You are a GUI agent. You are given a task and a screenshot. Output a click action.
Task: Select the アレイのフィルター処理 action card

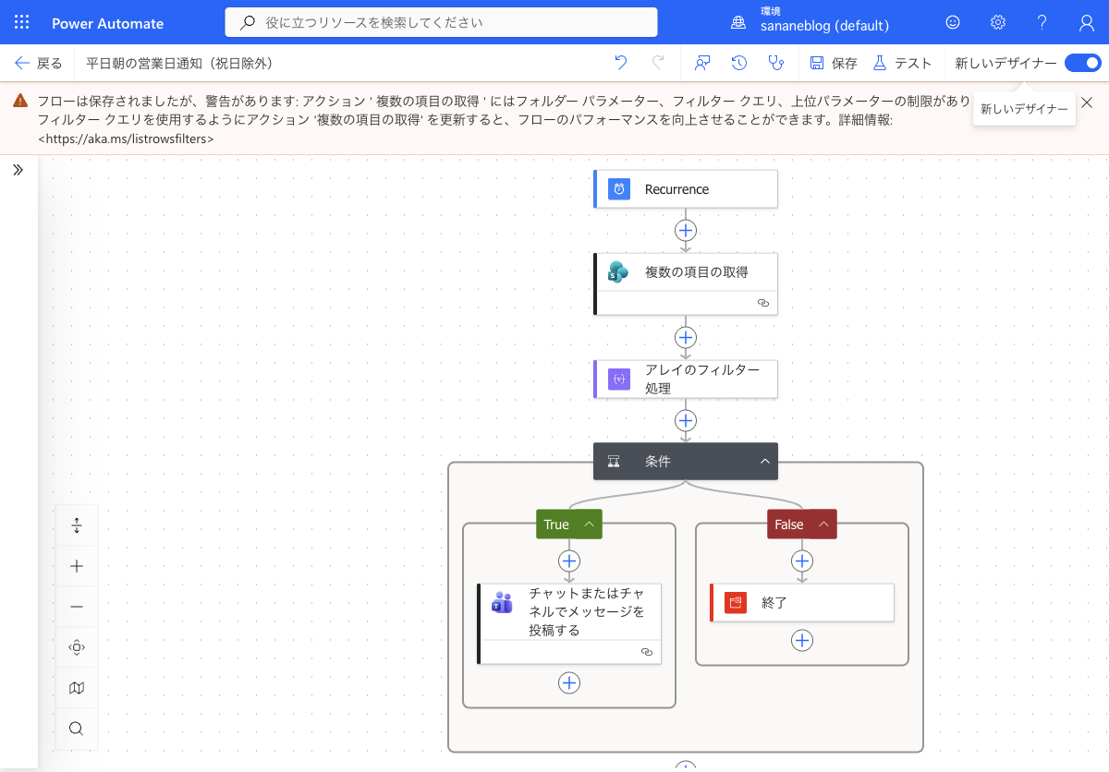pos(686,379)
